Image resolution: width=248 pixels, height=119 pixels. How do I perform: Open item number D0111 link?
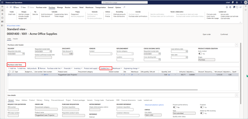click(x=46, y=75)
